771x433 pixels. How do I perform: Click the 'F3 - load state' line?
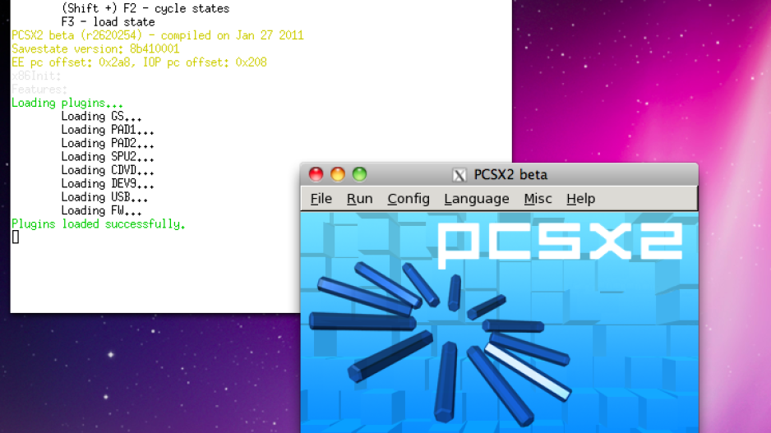(x=108, y=22)
